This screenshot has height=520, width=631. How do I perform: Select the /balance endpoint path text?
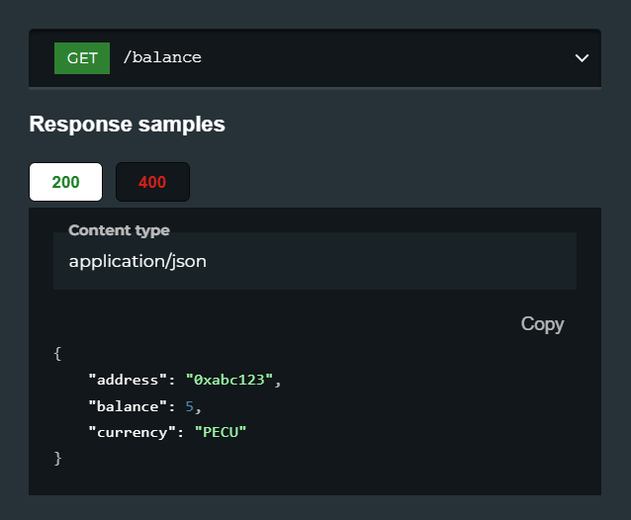(162, 57)
